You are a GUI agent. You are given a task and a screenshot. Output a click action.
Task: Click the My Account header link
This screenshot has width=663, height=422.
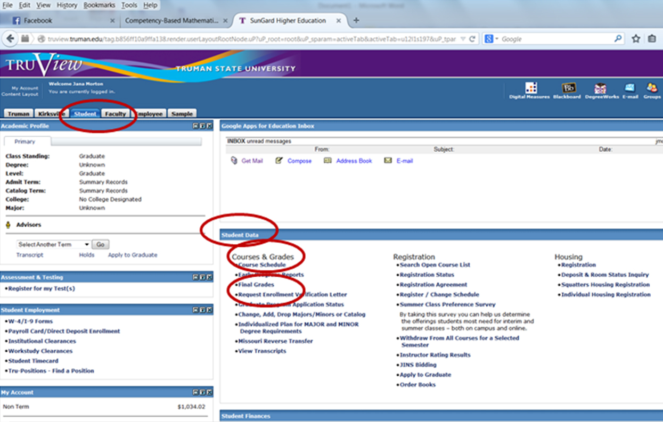point(25,88)
